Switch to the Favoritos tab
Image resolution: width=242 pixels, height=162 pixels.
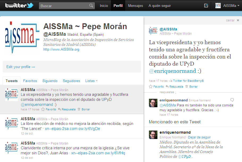30,81
